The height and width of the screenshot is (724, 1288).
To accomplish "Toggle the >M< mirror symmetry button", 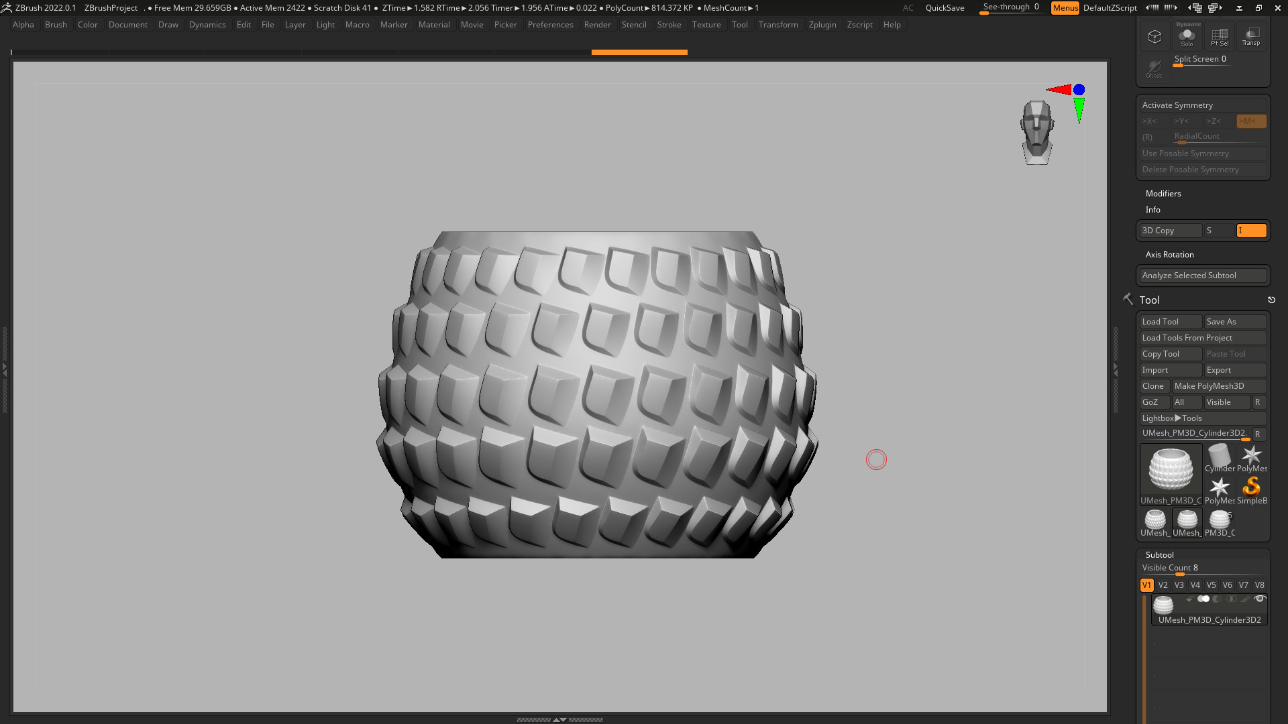I will pyautogui.click(x=1252, y=121).
